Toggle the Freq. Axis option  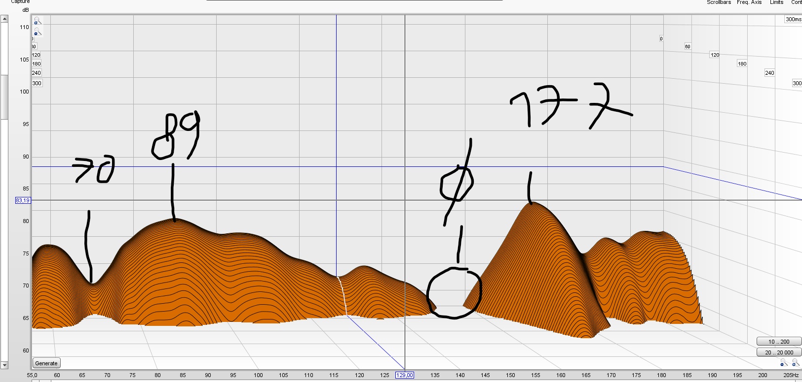749,2
